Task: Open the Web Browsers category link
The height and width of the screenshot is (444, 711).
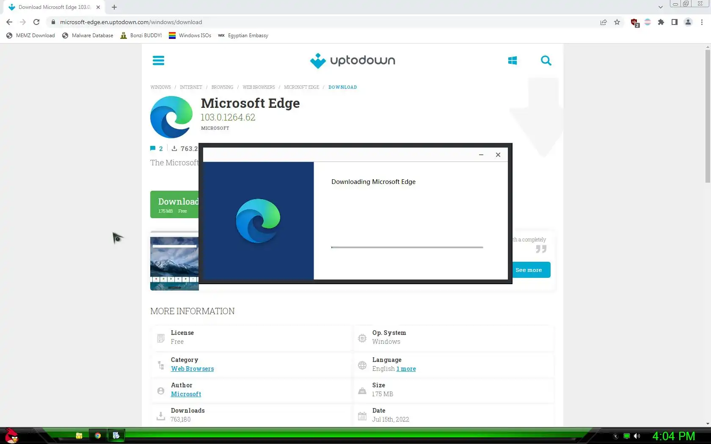Action: [x=193, y=369]
